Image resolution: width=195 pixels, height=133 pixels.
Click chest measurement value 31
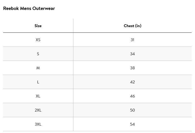132,40
